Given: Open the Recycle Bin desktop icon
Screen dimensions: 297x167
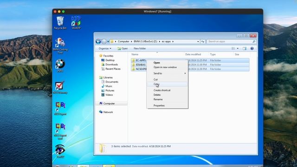Looking at the screenshot, I should point(60,23).
